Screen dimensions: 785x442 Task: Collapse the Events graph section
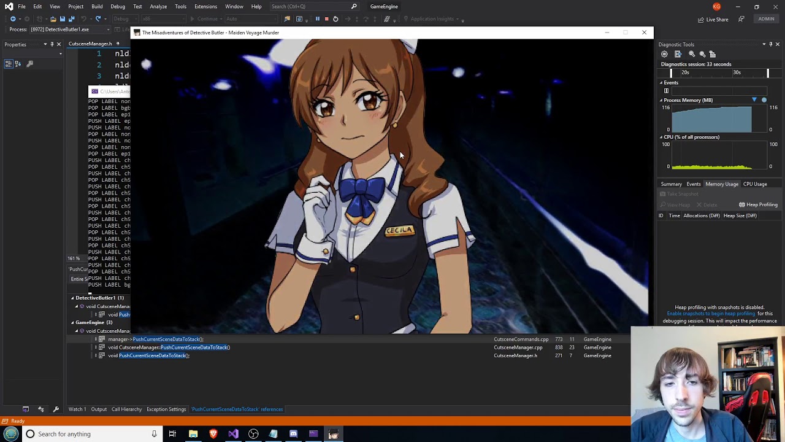tap(661, 83)
